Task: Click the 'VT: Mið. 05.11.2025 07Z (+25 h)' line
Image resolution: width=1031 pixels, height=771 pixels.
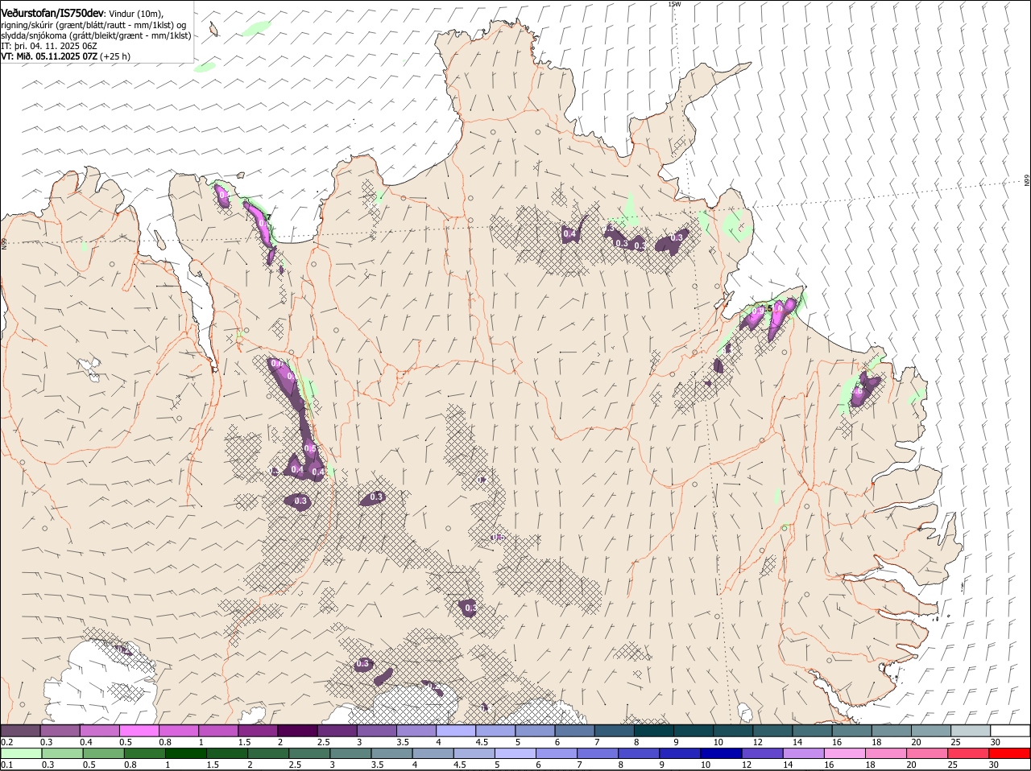Action: coord(66,56)
